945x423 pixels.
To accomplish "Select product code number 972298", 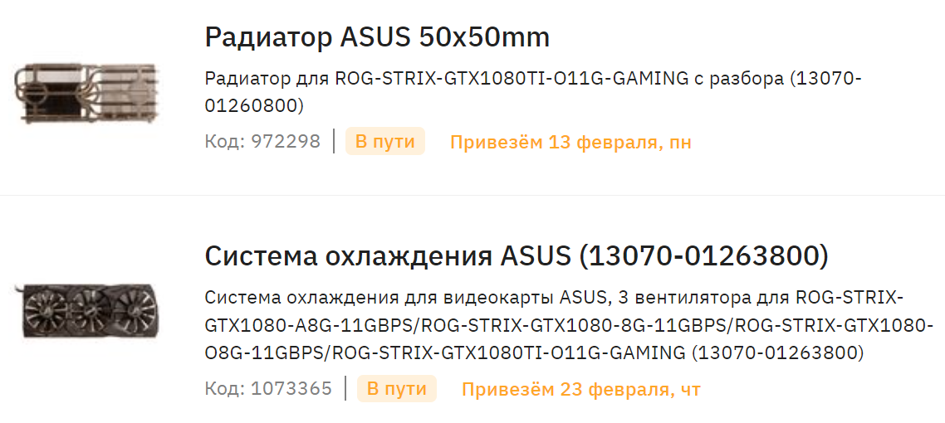I will tap(286, 142).
